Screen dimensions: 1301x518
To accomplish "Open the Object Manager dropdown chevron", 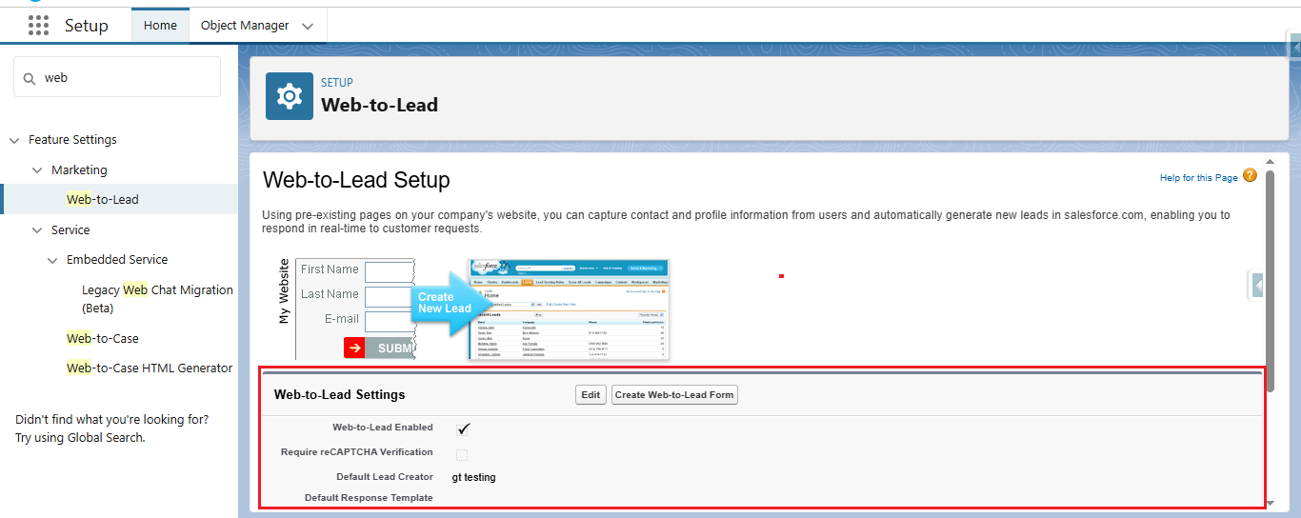I will coord(308,26).
